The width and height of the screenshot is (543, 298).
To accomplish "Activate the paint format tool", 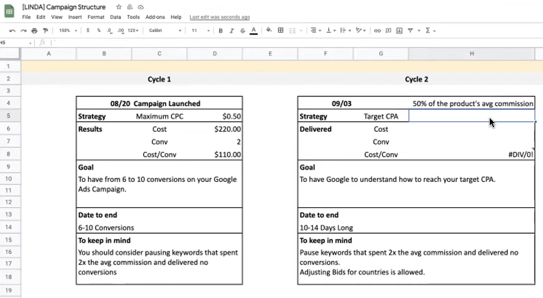I will pyautogui.click(x=45, y=31).
